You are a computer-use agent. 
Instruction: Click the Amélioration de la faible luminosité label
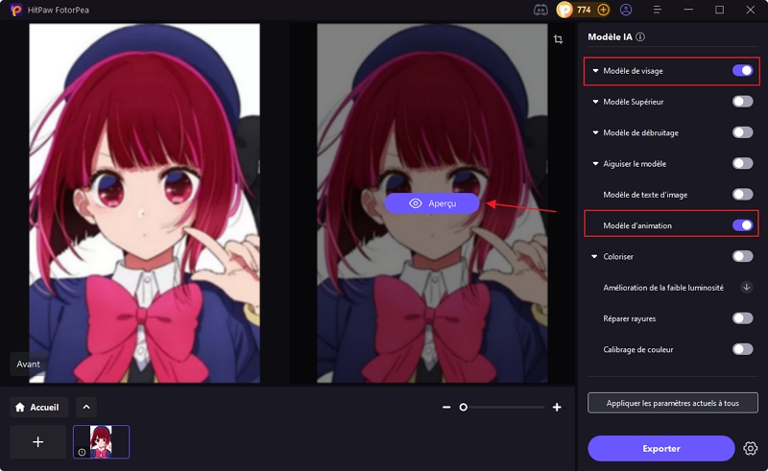tap(663, 288)
